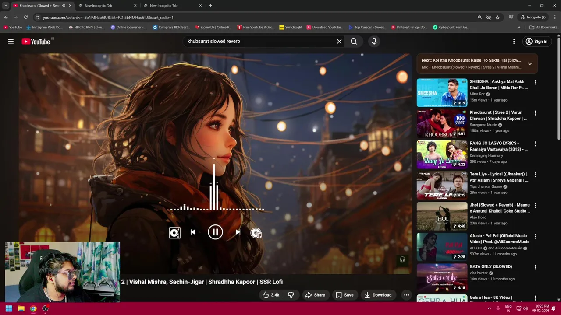Image resolution: width=561 pixels, height=315 pixels.
Task: Open Chrome from taskbar
Action: coord(33,308)
